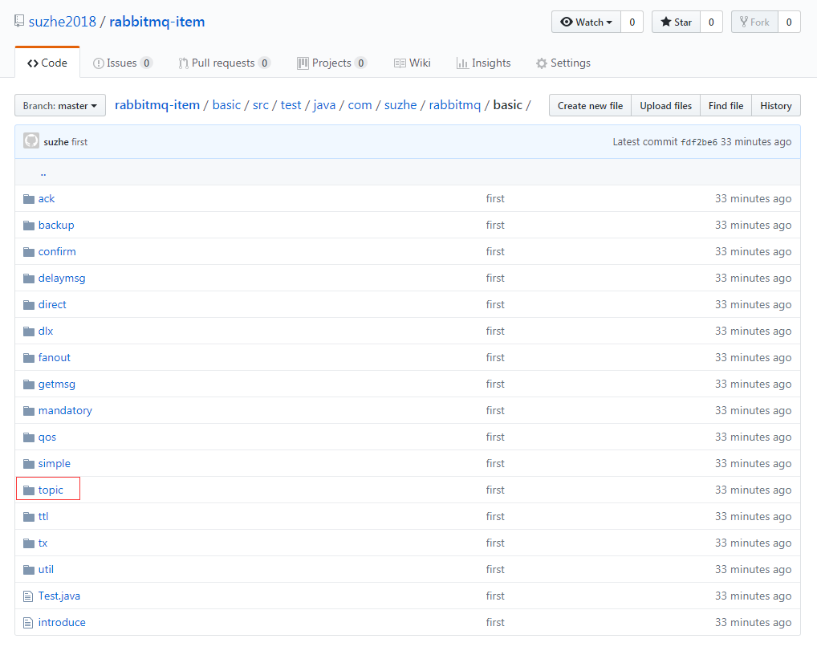Click the util folder icon

pyautogui.click(x=29, y=570)
